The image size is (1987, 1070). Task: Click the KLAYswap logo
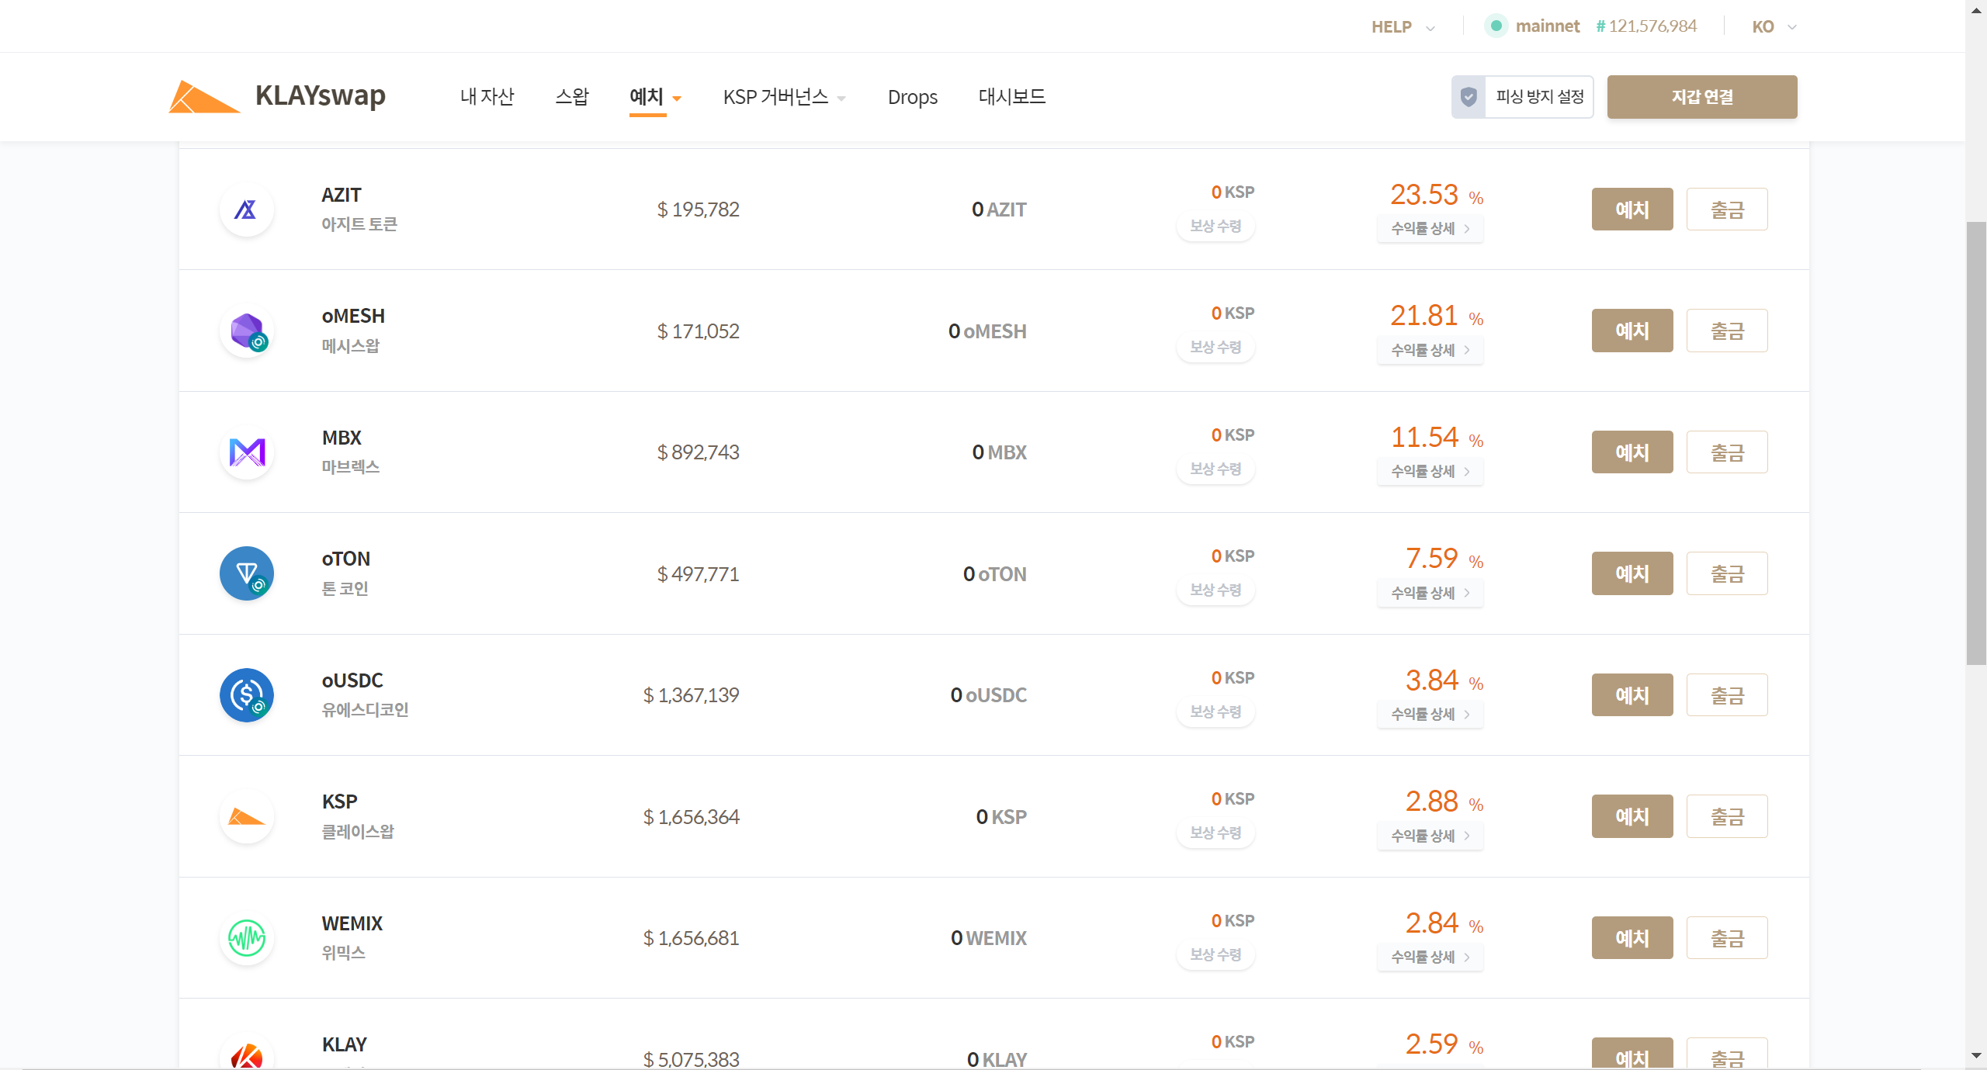(277, 96)
